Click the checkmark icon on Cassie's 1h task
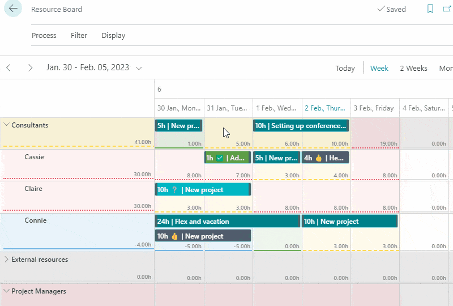 [220, 158]
